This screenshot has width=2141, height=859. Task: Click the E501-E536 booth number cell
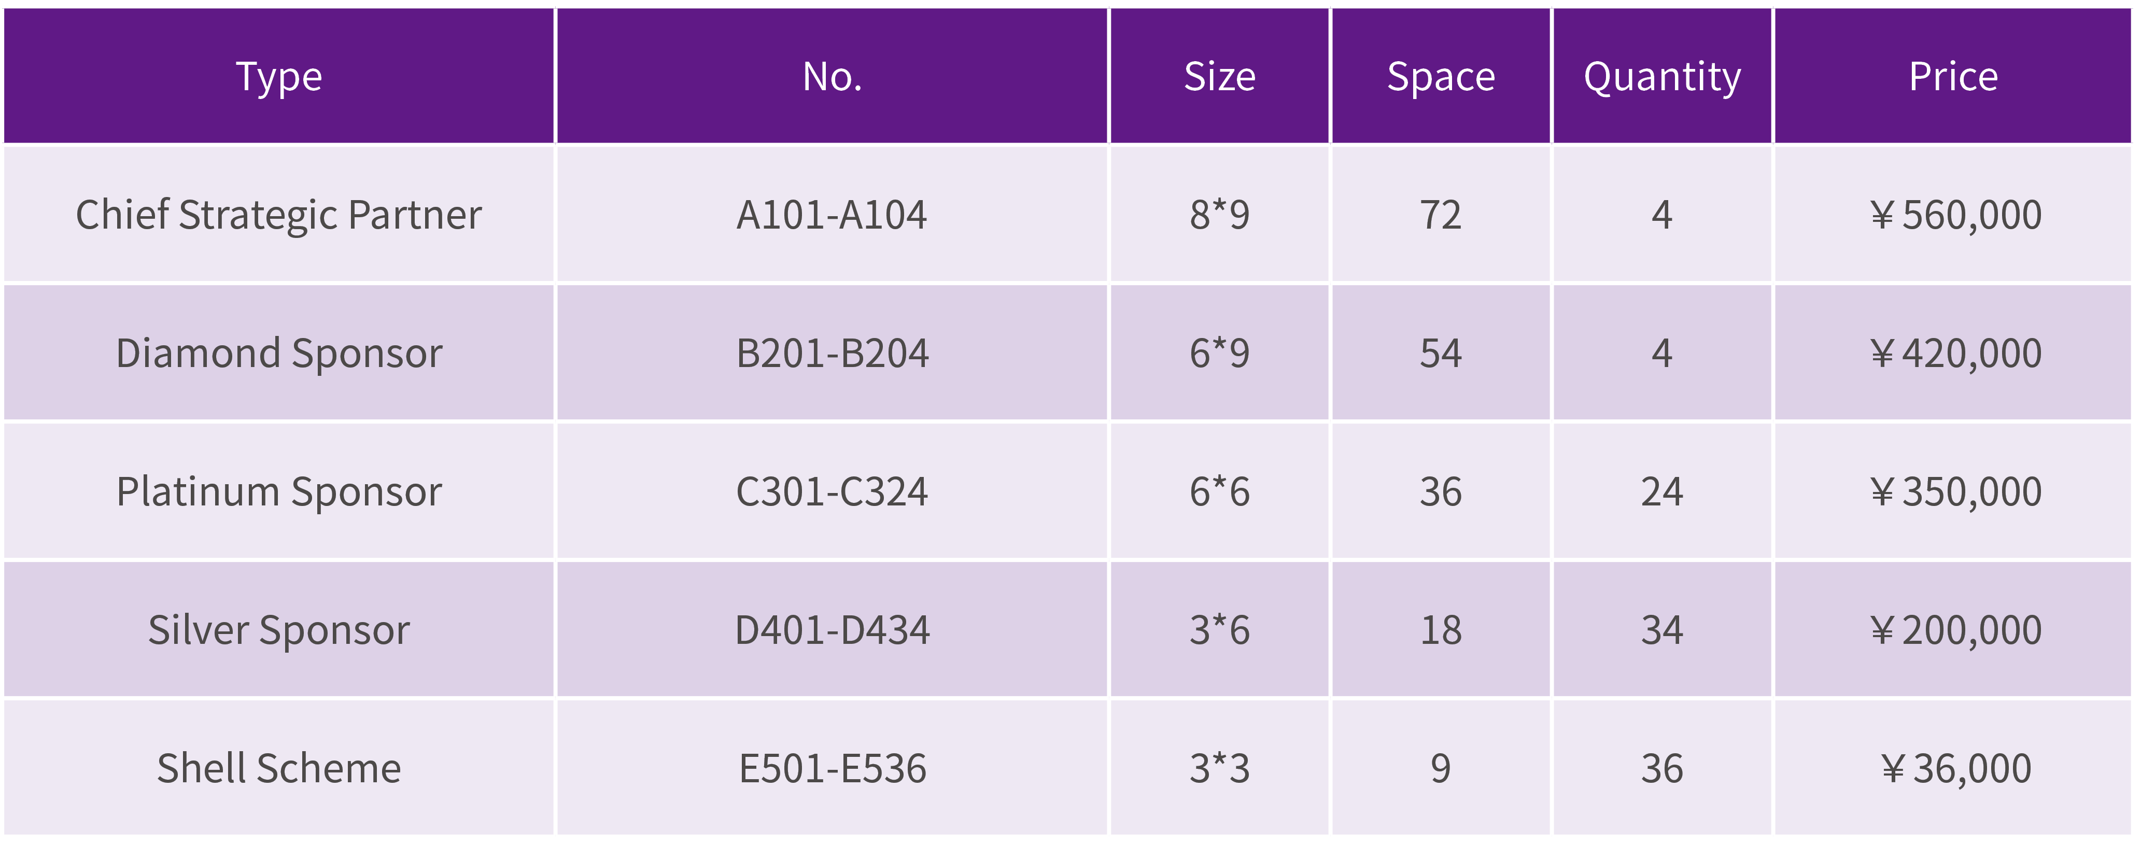pyautogui.click(x=832, y=768)
